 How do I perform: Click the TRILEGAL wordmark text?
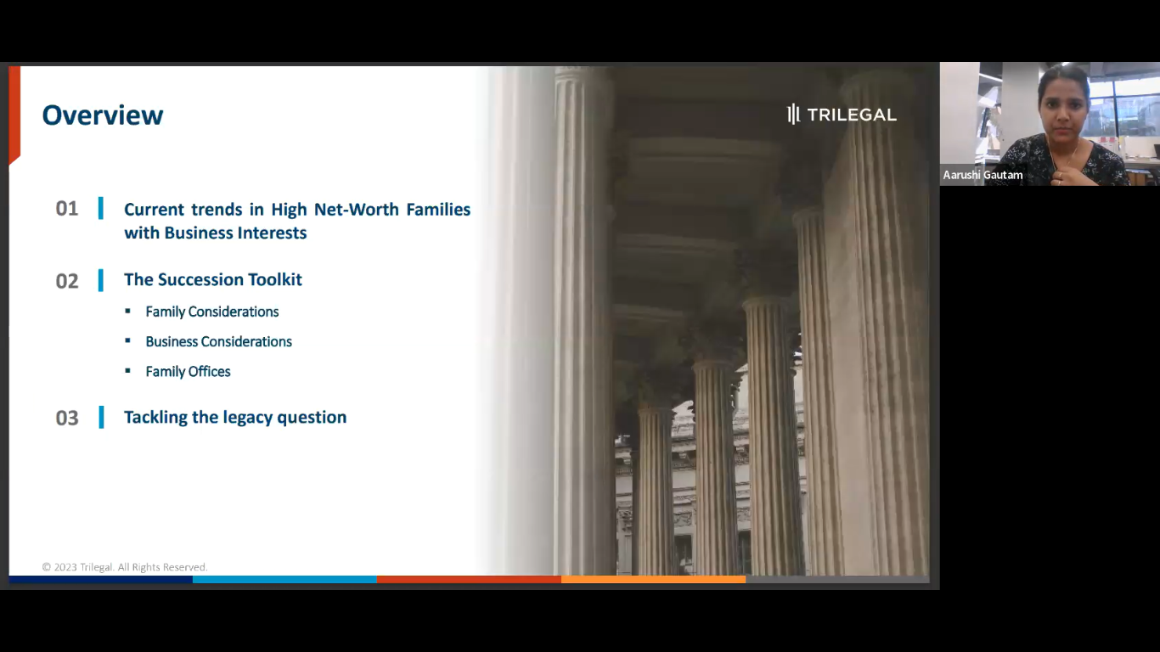click(852, 115)
